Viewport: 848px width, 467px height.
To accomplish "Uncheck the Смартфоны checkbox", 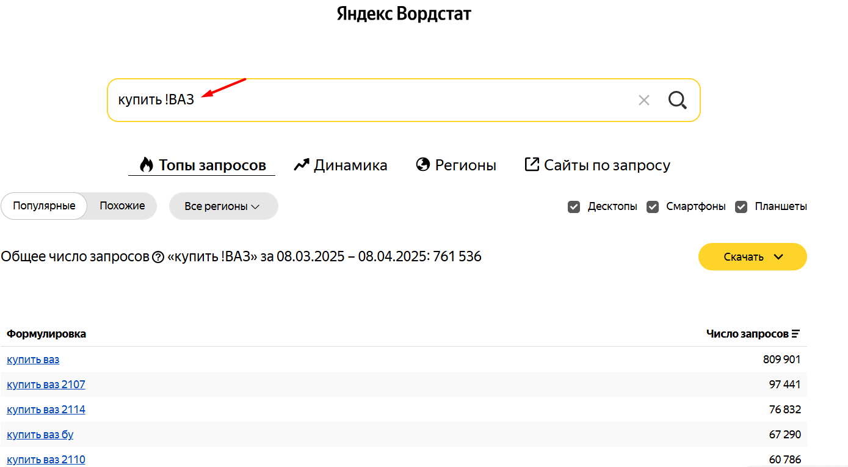I will tap(653, 207).
